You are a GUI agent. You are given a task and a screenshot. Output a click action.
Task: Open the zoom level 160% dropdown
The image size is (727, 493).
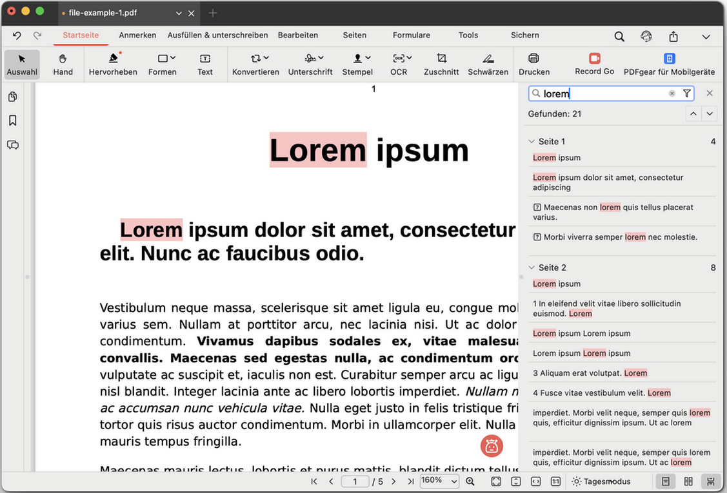pos(439,481)
